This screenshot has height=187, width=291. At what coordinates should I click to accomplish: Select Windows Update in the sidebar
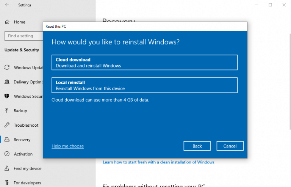(28, 68)
